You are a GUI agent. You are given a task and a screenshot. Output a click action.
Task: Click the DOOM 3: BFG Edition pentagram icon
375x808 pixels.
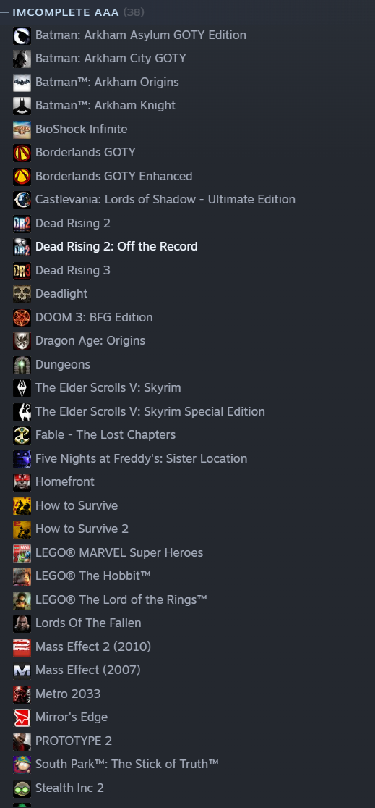coord(22,317)
